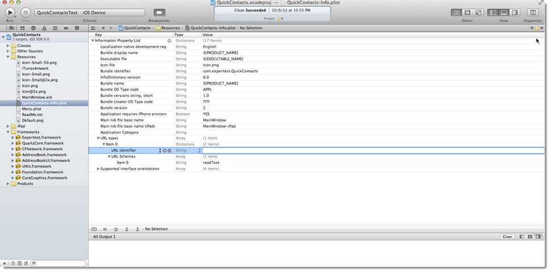This screenshot has height=272, width=550.
Task: Collapse the URL types row
Action: [98, 138]
